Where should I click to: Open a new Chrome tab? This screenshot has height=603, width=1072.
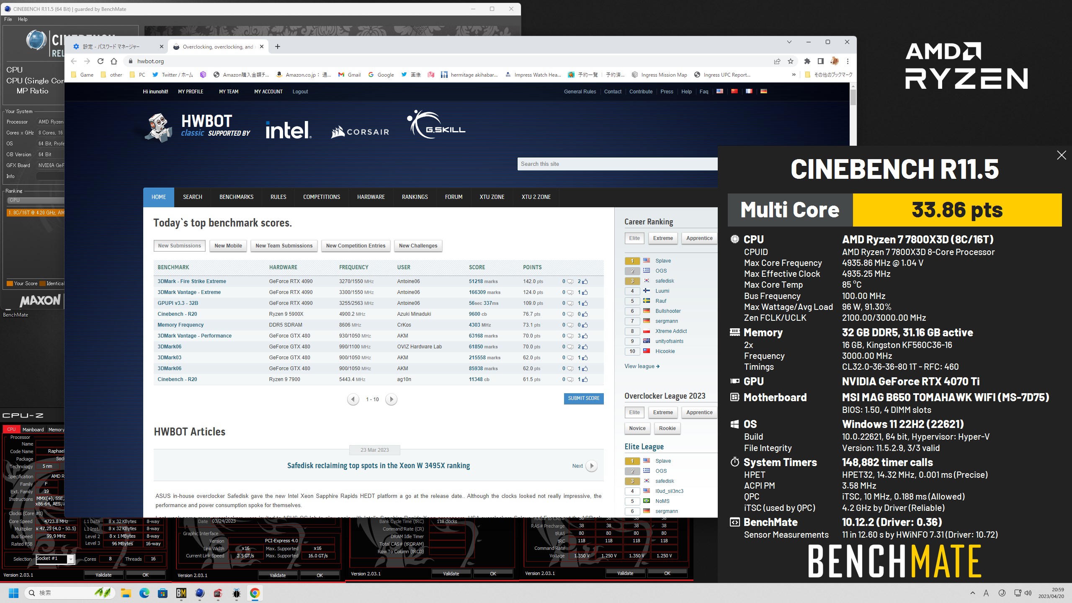[278, 46]
